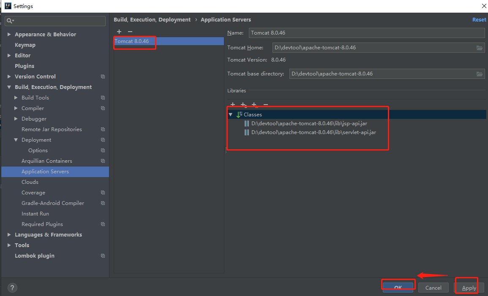Click project-level icon next to Lombok plugin
488x296 pixels.
[103, 256]
